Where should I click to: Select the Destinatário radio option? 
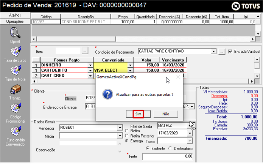click(x=170, y=148)
